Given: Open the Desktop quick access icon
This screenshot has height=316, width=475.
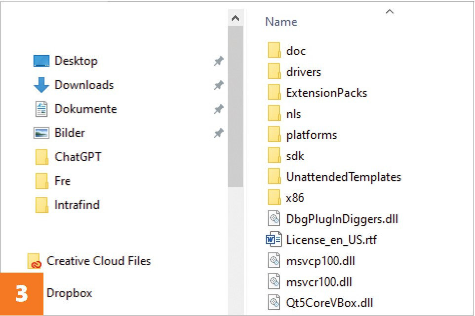Looking at the screenshot, I should (41, 61).
